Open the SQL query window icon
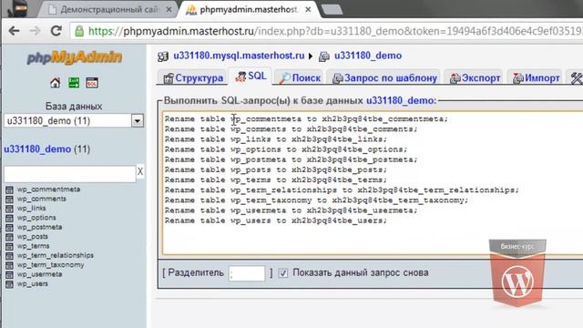Viewport: 583px width, 328px height. coord(92,83)
